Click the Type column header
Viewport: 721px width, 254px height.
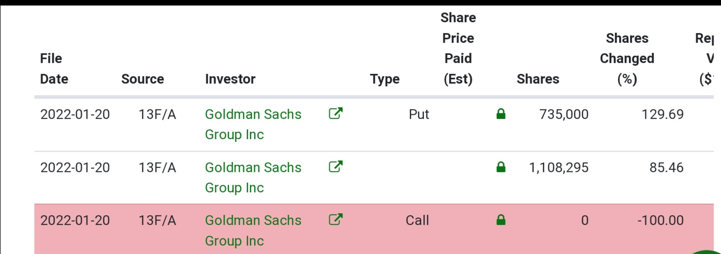tap(385, 79)
